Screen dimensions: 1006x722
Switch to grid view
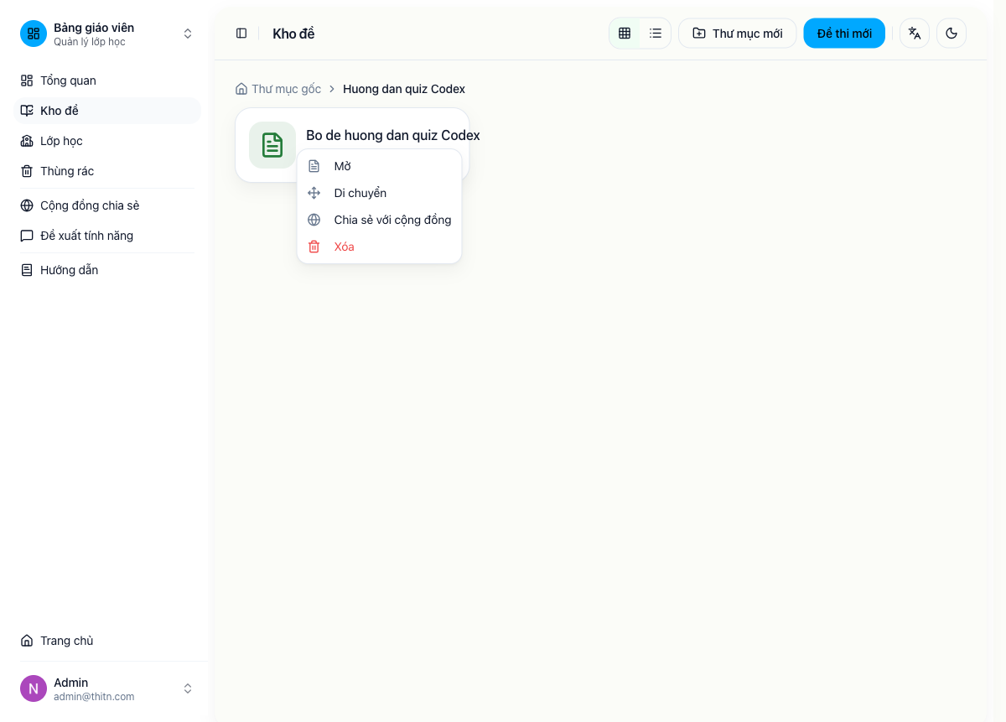(x=625, y=34)
